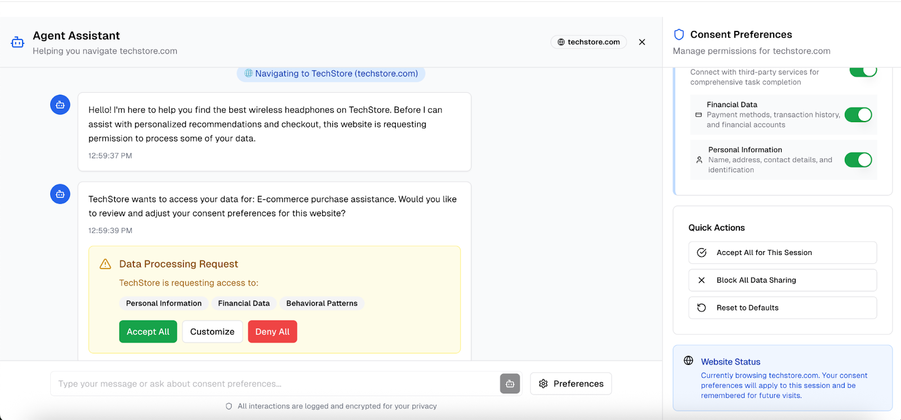Click the red Deny All button
The width and height of the screenshot is (901, 420).
[273, 332]
